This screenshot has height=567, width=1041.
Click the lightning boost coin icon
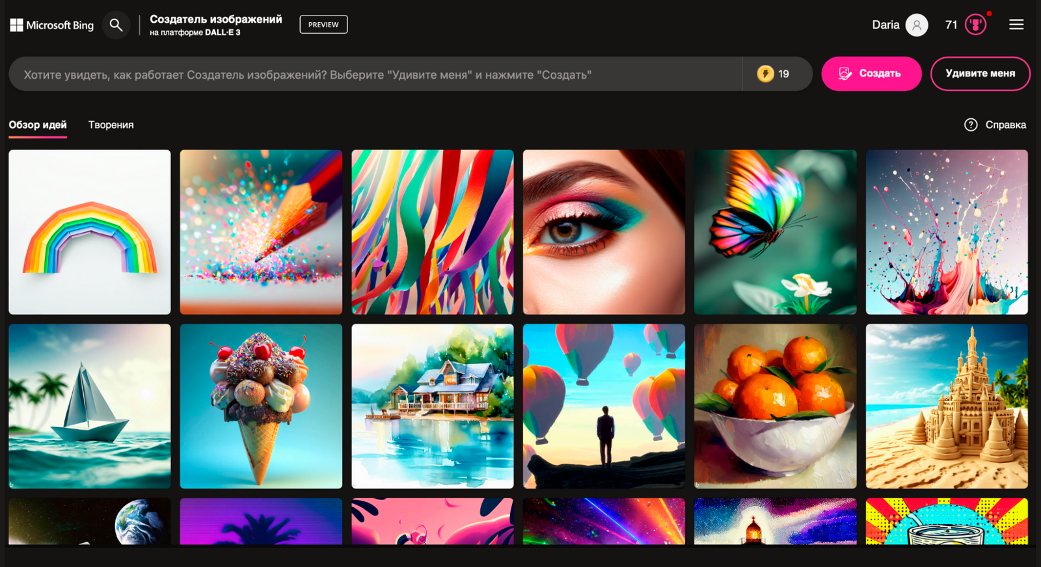click(x=765, y=73)
